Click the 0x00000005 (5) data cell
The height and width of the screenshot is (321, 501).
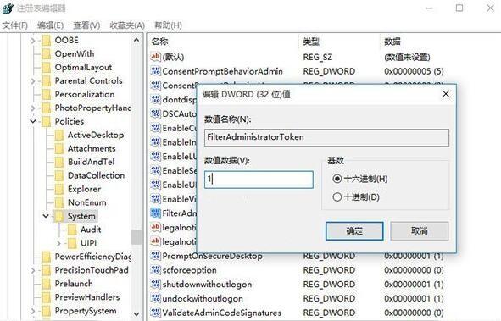414,71
